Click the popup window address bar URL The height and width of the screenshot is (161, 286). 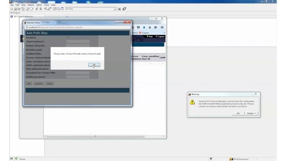point(55,27)
